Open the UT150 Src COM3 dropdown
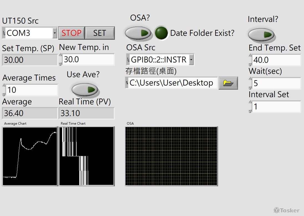Viewport: 304px width, 216px height. [x=55, y=33]
